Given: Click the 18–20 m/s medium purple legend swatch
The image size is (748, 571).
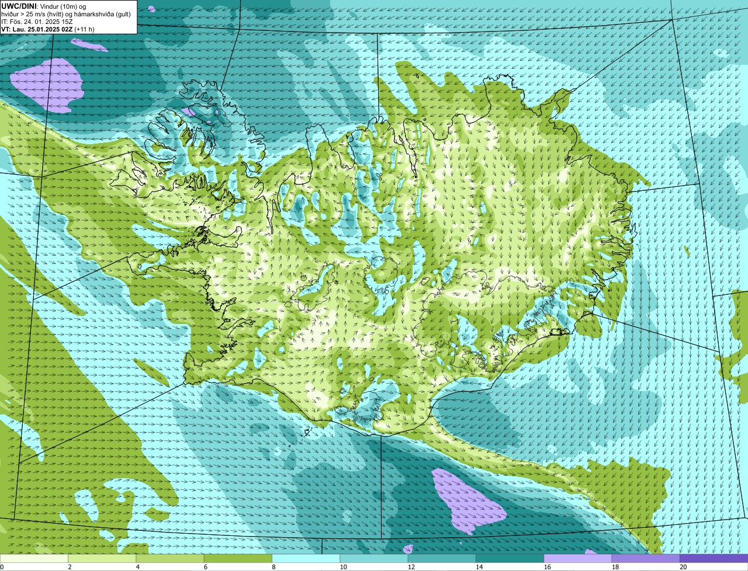Looking at the screenshot, I should click(x=646, y=559).
